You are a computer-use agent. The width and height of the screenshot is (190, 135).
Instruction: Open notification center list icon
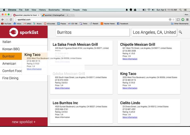tap(185, 10)
